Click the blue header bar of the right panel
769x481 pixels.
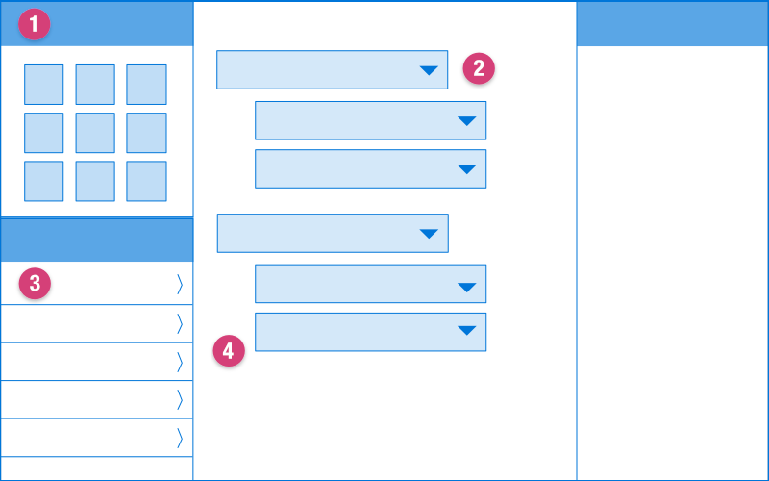(672, 24)
